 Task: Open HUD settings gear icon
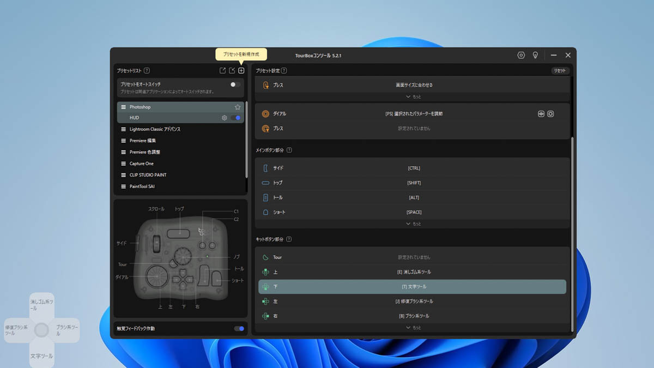point(224,118)
